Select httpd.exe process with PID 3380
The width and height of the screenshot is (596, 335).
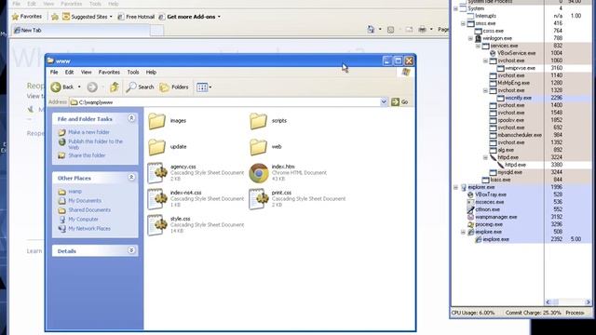(x=521, y=165)
